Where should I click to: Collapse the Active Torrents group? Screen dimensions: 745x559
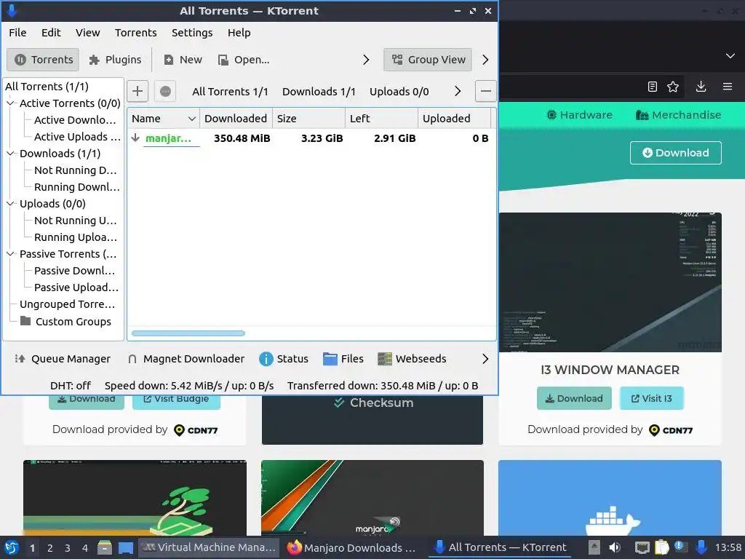tap(10, 103)
